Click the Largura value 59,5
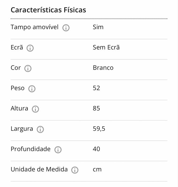The height and width of the screenshot is (187, 178). click(x=99, y=129)
